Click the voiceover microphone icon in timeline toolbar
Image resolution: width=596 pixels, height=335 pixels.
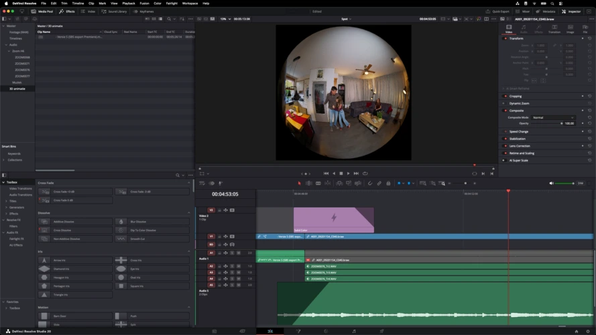coord(221,183)
